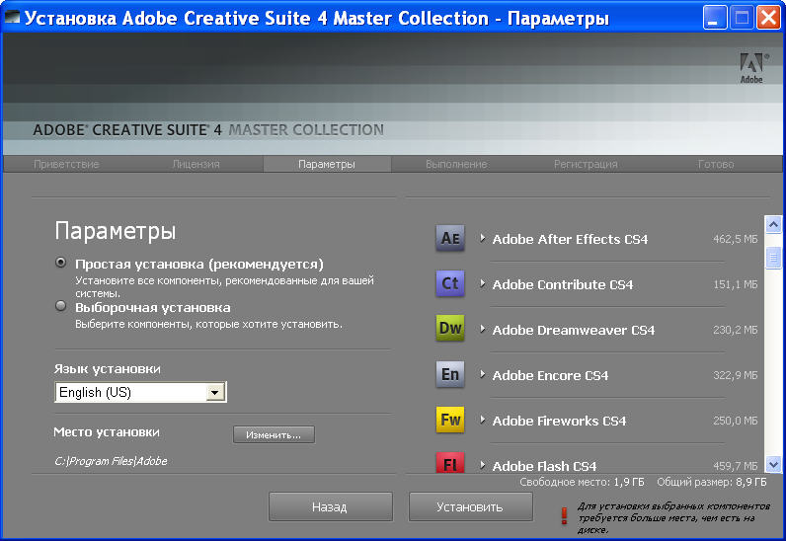The height and width of the screenshot is (541, 786).
Task: Go to the Готово step tab
Action: tap(716, 164)
